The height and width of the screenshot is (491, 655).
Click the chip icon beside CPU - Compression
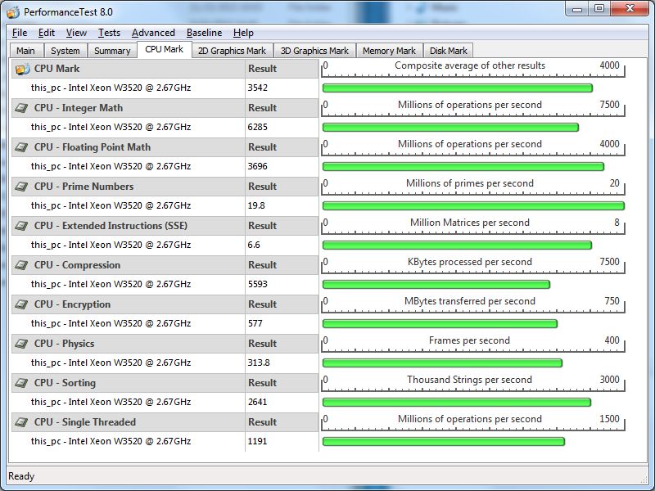pos(21,265)
